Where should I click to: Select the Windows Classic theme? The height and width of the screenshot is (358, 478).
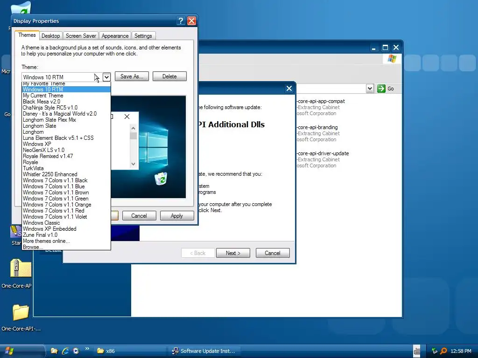[66, 223]
